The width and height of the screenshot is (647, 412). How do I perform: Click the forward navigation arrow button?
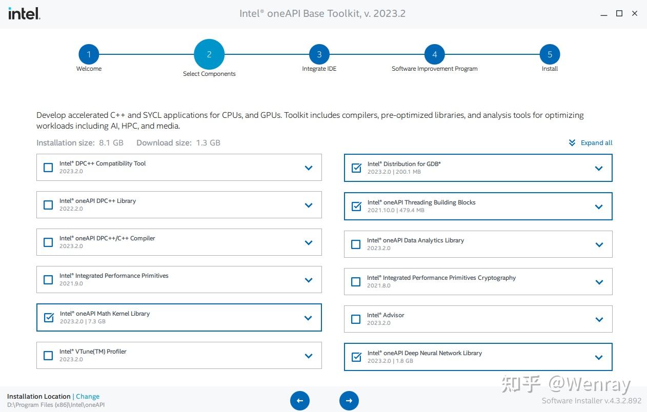(x=349, y=401)
